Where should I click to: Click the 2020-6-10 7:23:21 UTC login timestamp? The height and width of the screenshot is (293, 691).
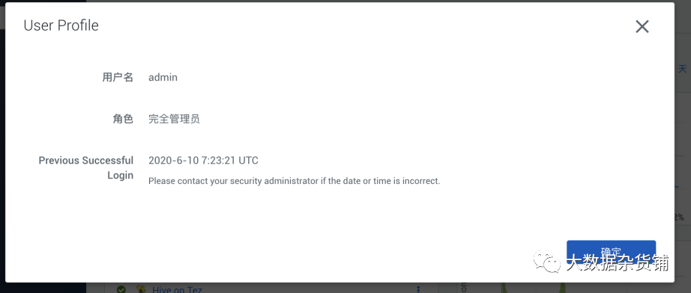tap(203, 161)
